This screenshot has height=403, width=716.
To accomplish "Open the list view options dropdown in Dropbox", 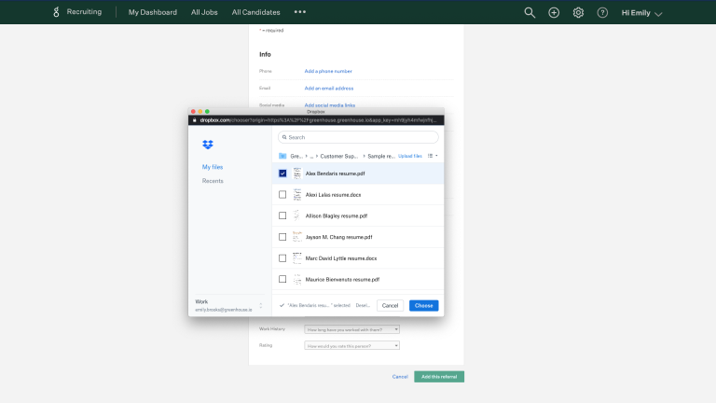I will 433,156.
